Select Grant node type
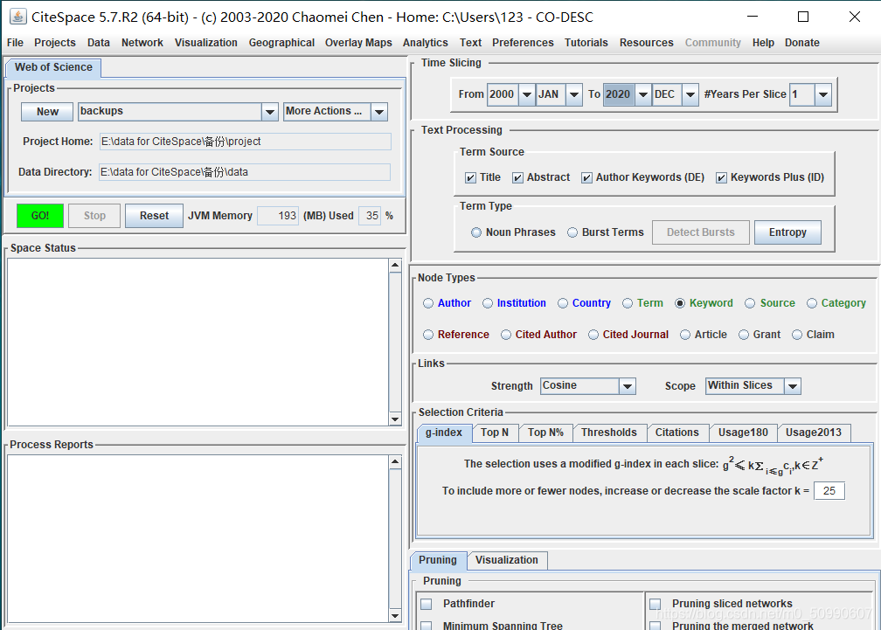This screenshot has width=881, height=630. click(743, 335)
